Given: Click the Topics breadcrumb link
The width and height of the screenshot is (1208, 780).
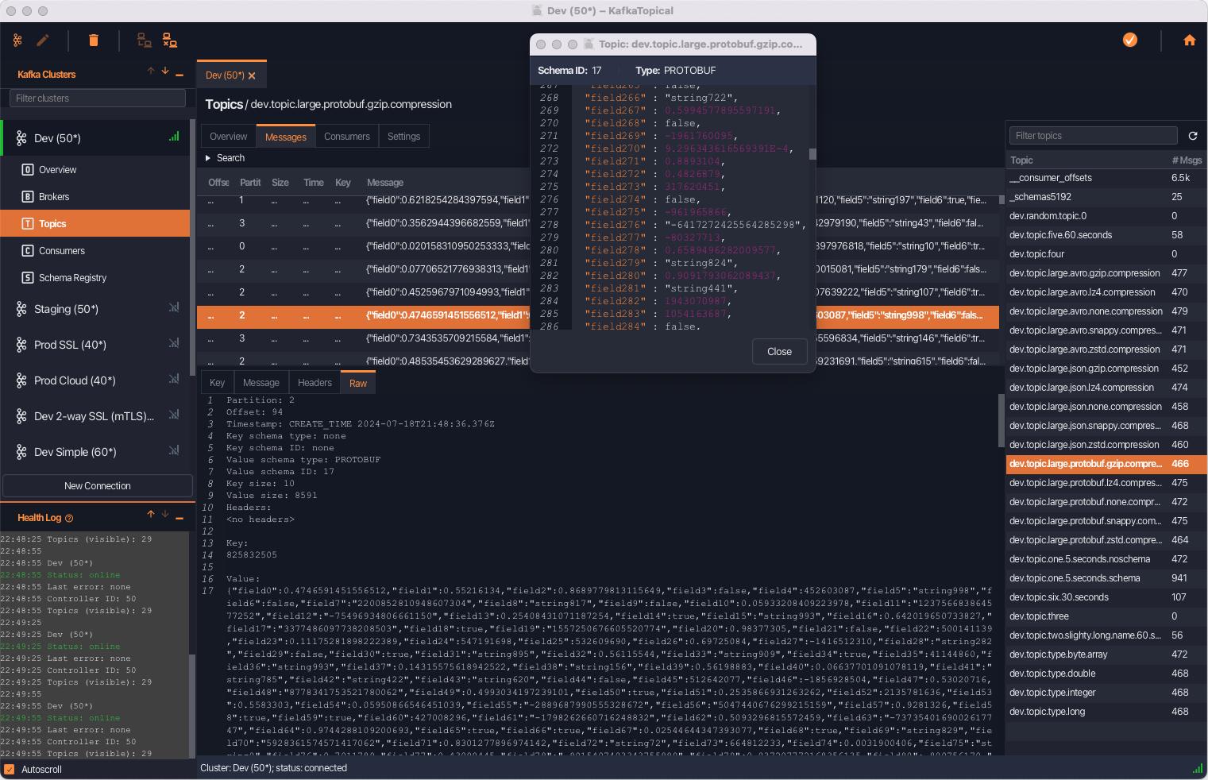Looking at the screenshot, I should (x=224, y=104).
